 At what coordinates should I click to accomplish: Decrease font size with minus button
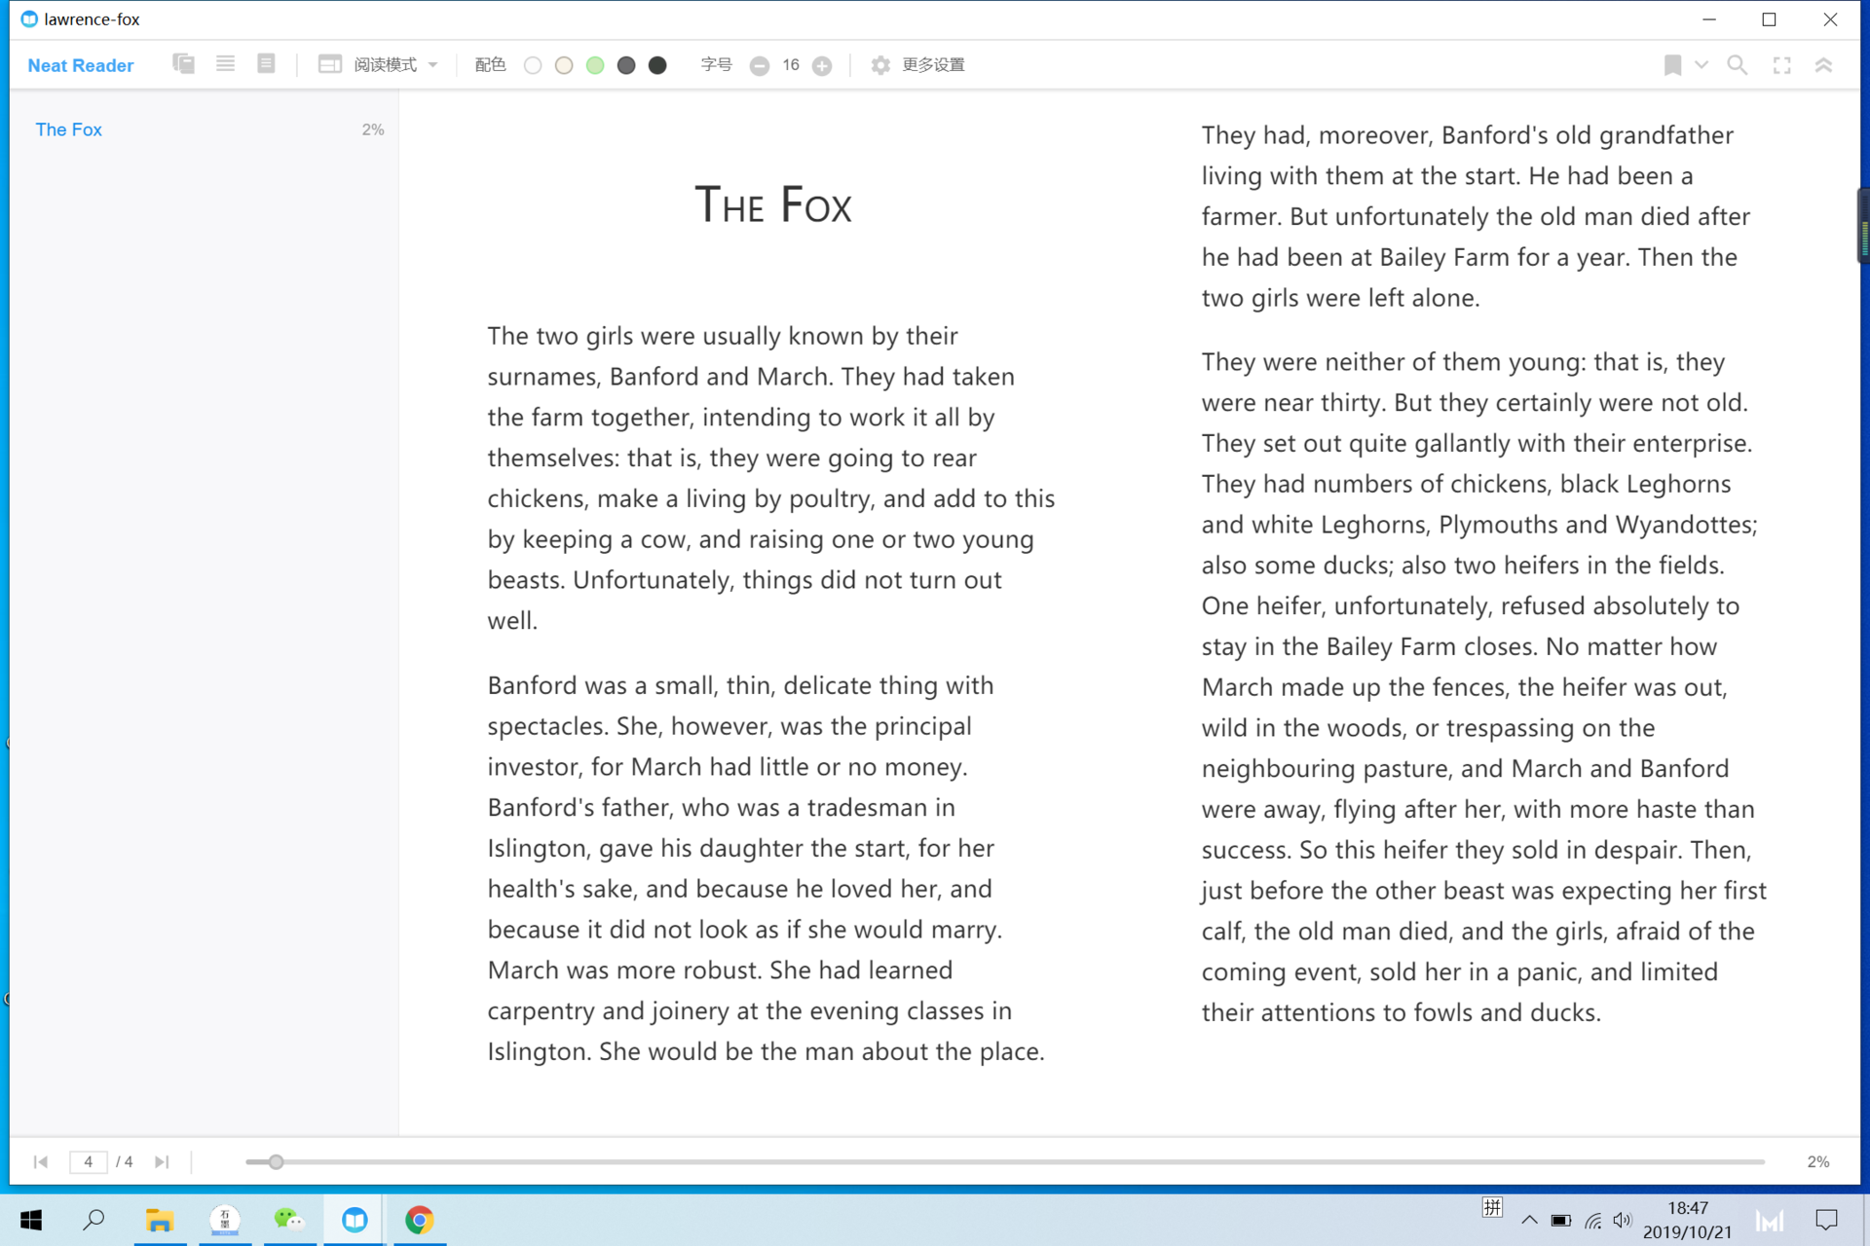click(x=760, y=65)
